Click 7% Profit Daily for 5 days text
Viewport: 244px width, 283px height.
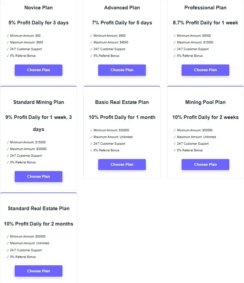point(122,23)
